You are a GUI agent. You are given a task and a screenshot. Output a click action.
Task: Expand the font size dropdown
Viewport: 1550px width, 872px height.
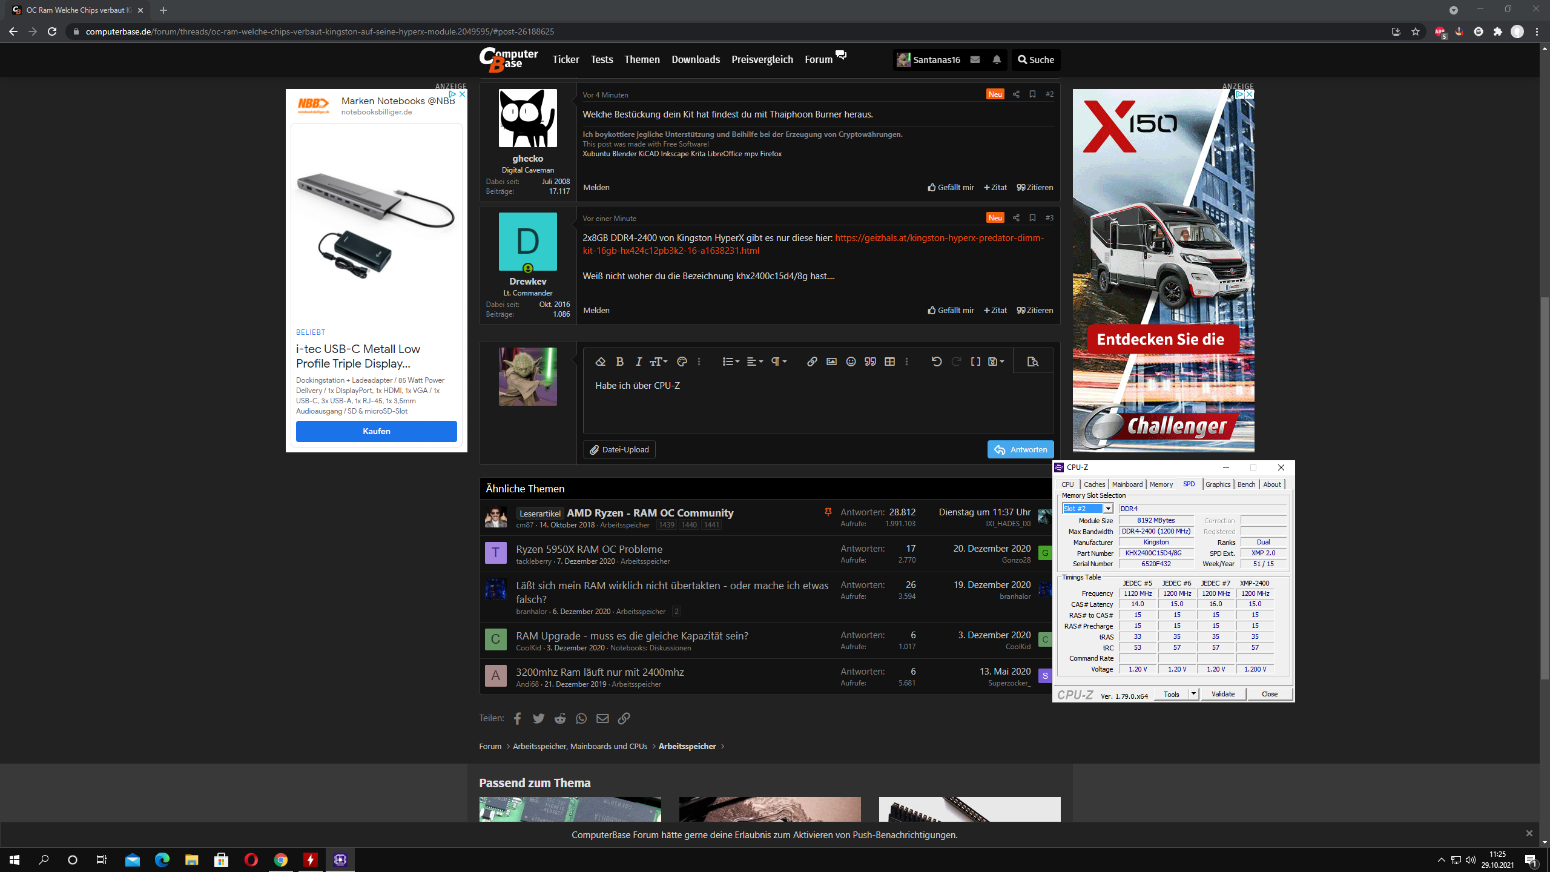(x=659, y=362)
